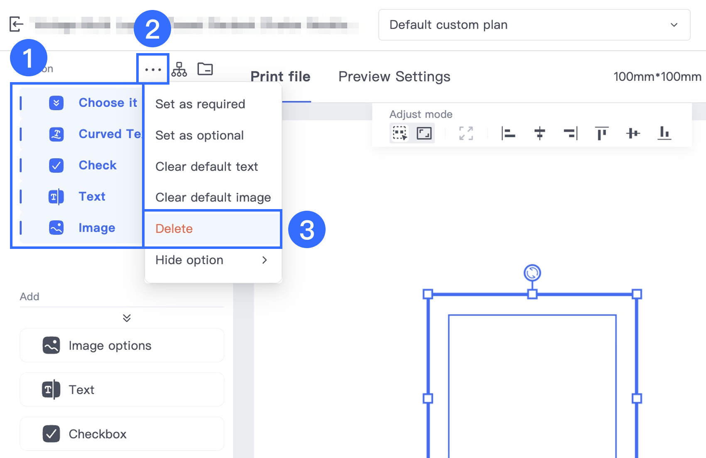Click the Image option icon in list
This screenshot has height=458, width=706.
(56, 227)
